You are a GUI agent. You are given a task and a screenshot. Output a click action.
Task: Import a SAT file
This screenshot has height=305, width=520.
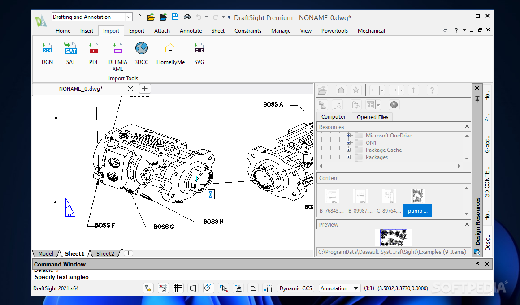71,53
